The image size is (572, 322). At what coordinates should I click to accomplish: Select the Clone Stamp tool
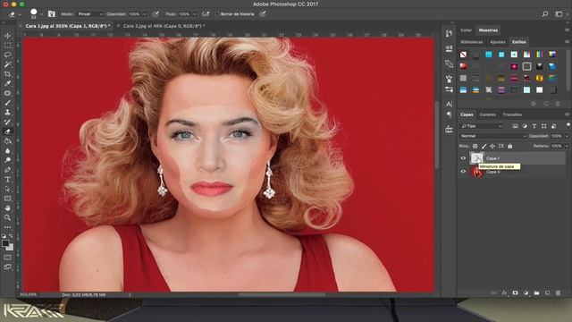coord(7,113)
